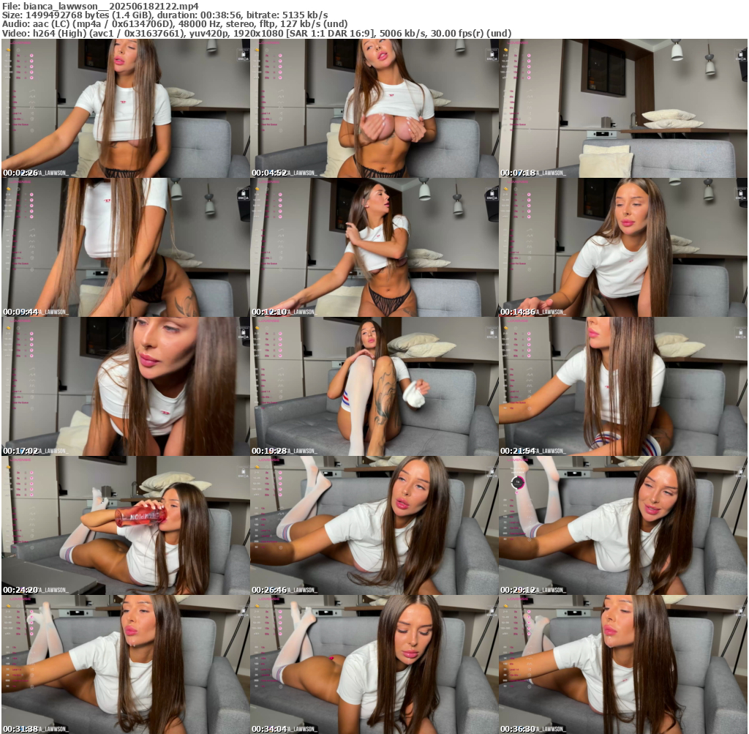
Task: Click the 00:02:26 timestamp label
Action: point(20,173)
